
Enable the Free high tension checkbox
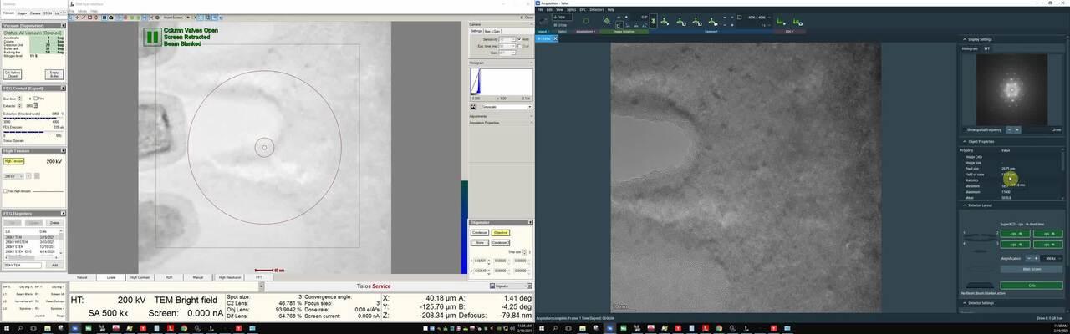click(x=5, y=191)
